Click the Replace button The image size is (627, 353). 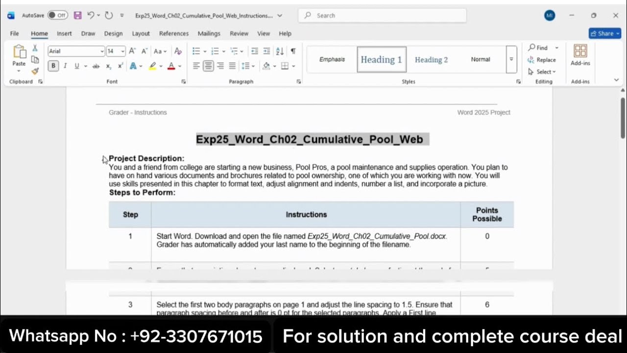(542, 60)
